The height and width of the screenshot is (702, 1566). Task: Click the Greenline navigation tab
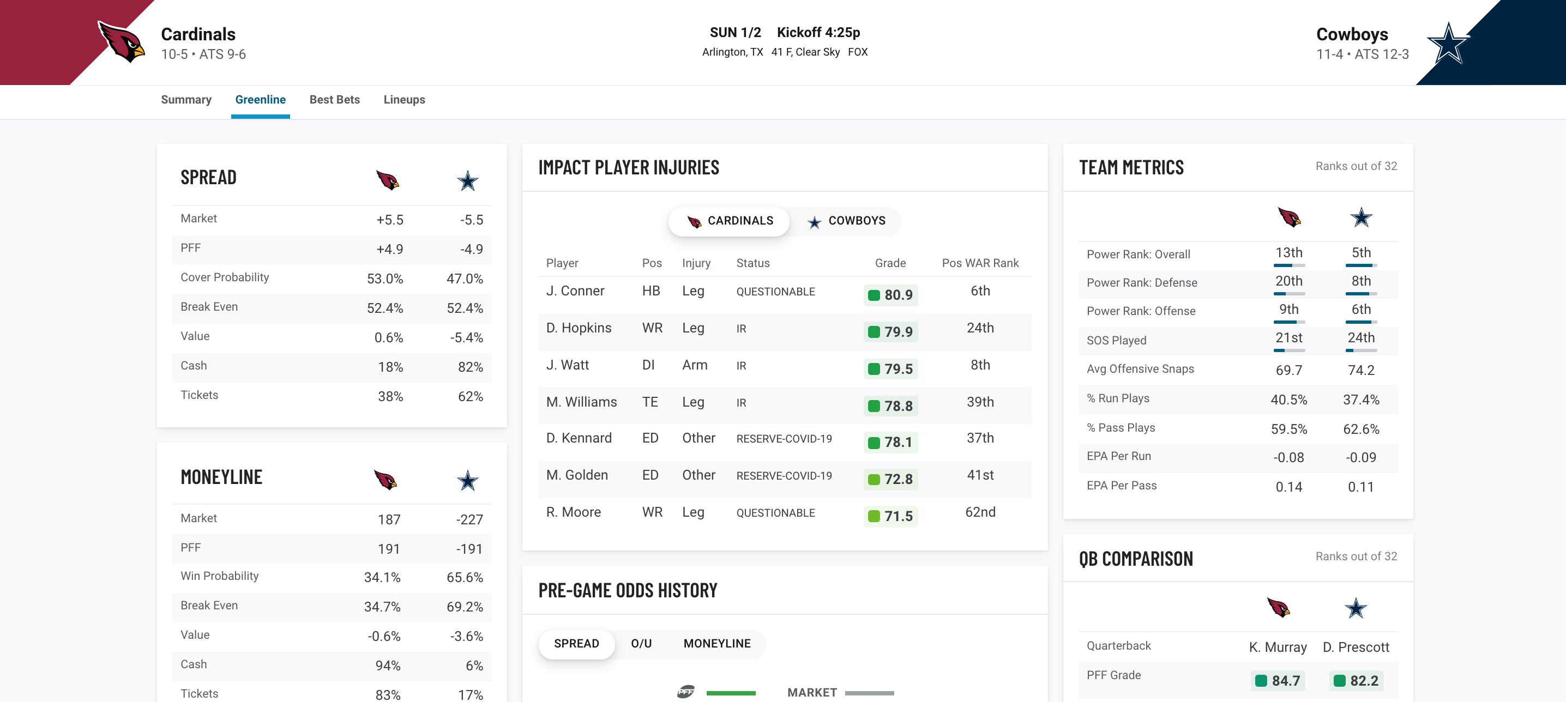coord(260,99)
